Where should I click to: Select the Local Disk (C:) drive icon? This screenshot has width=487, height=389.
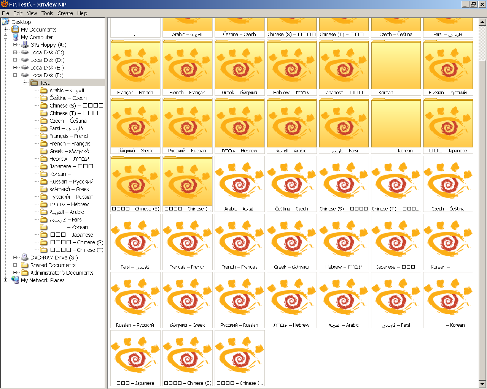coord(25,52)
